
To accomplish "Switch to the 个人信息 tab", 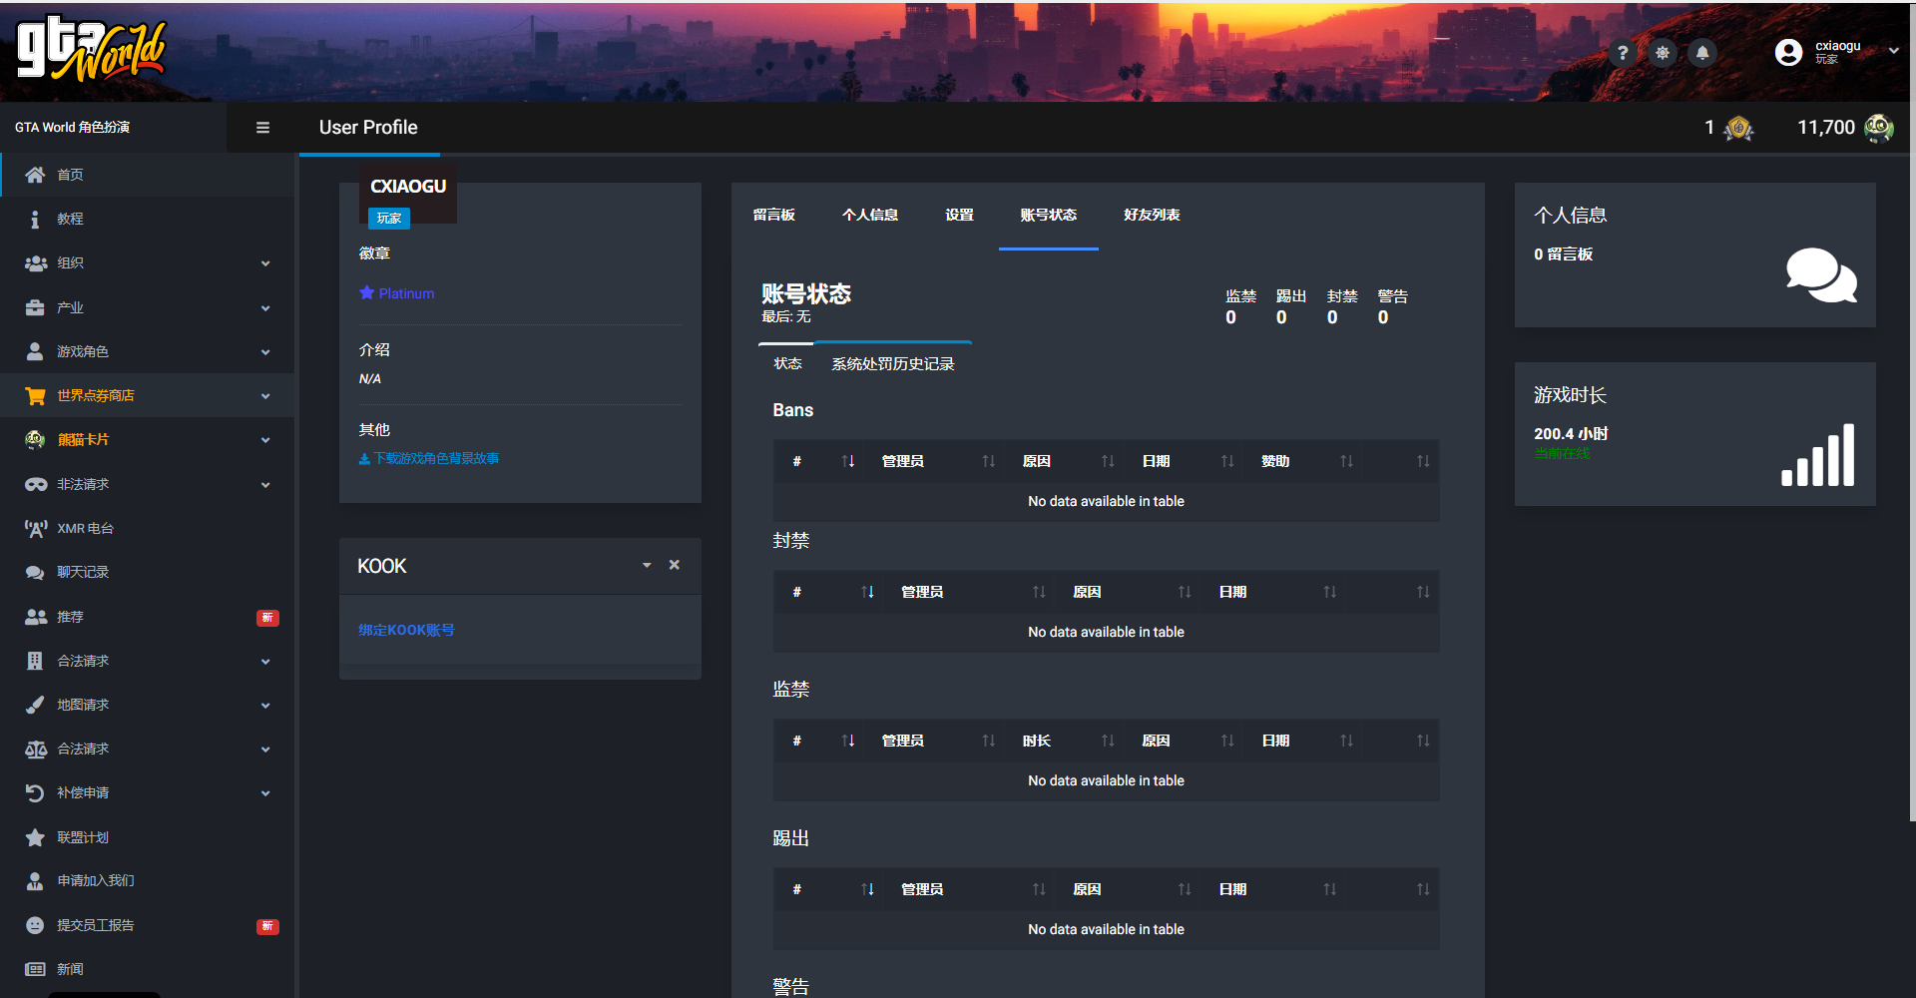I will point(870,215).
